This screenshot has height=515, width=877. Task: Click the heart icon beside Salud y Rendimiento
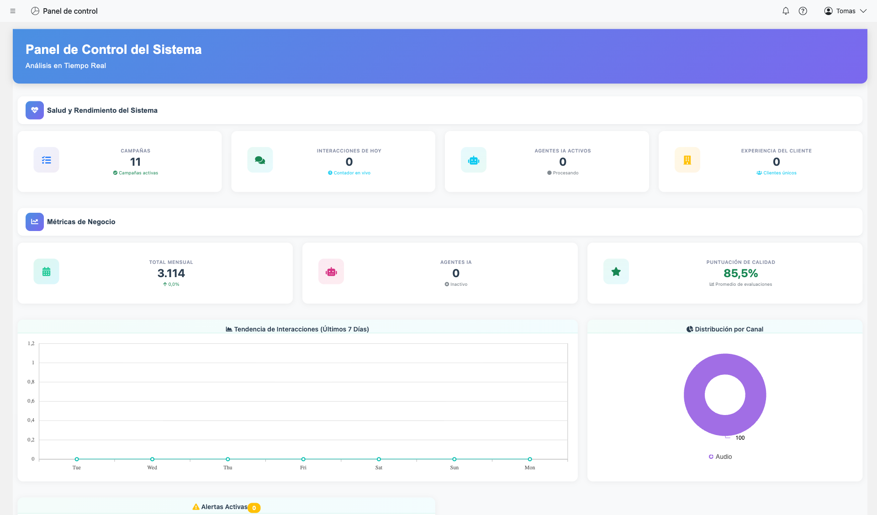pyautogui.click(x=35, y=110)
